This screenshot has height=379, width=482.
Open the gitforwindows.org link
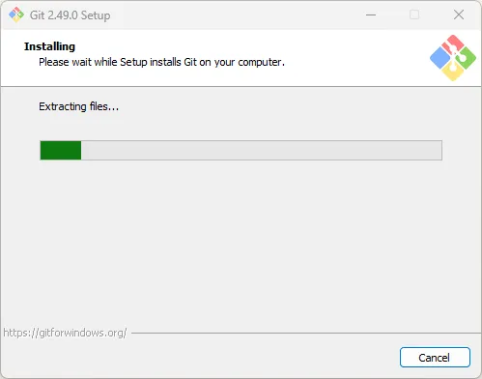(x=65, y=333)
